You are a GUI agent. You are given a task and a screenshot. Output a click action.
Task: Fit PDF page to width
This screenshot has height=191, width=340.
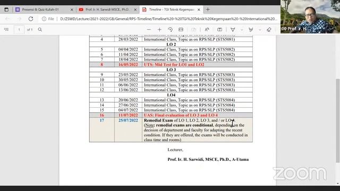pos(181,30)
